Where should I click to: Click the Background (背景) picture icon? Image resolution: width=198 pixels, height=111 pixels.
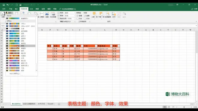click(x=47, y=15)
